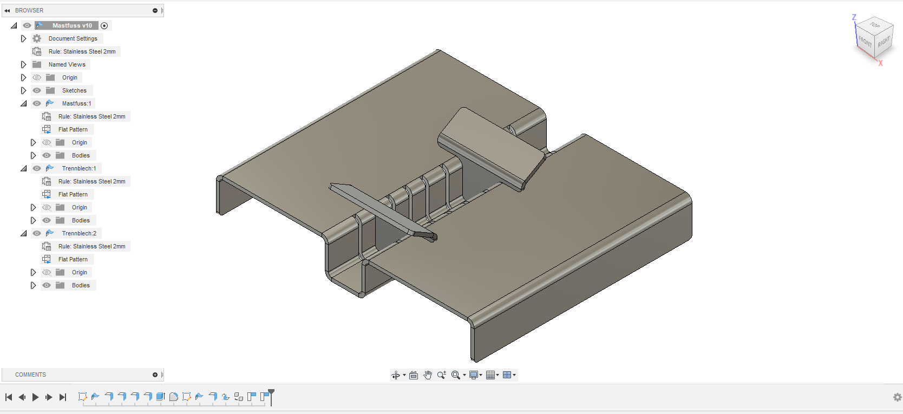This screenshot has width=903, height=414.
Task: Expand the Document Settings node
Action: [x=23, y=38]
